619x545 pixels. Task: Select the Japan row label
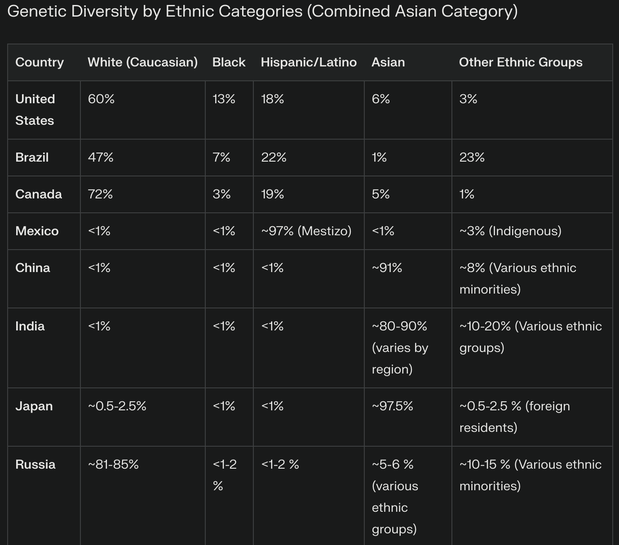tap(34, 406)
